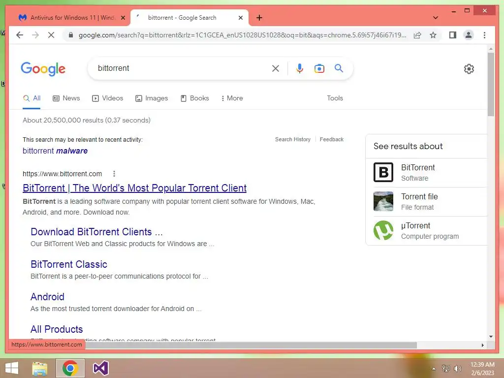Open the BitTorrent Classic sitelink
This screenshot has width=504, height=378.
69,264
